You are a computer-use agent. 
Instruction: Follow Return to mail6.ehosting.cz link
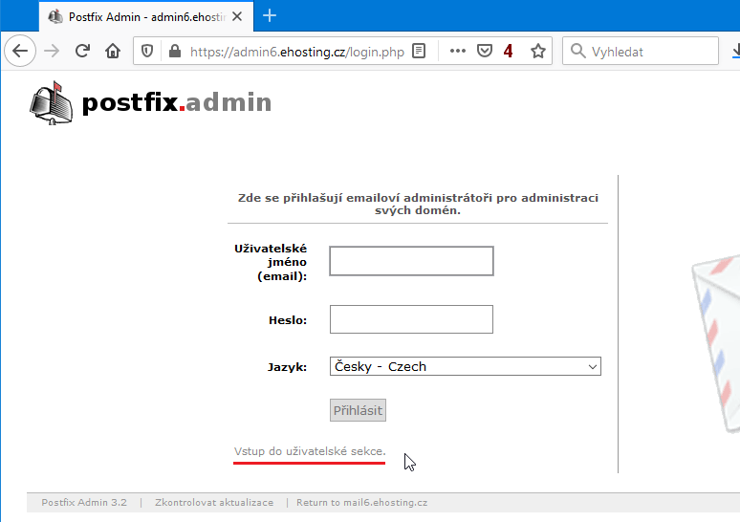362,503
